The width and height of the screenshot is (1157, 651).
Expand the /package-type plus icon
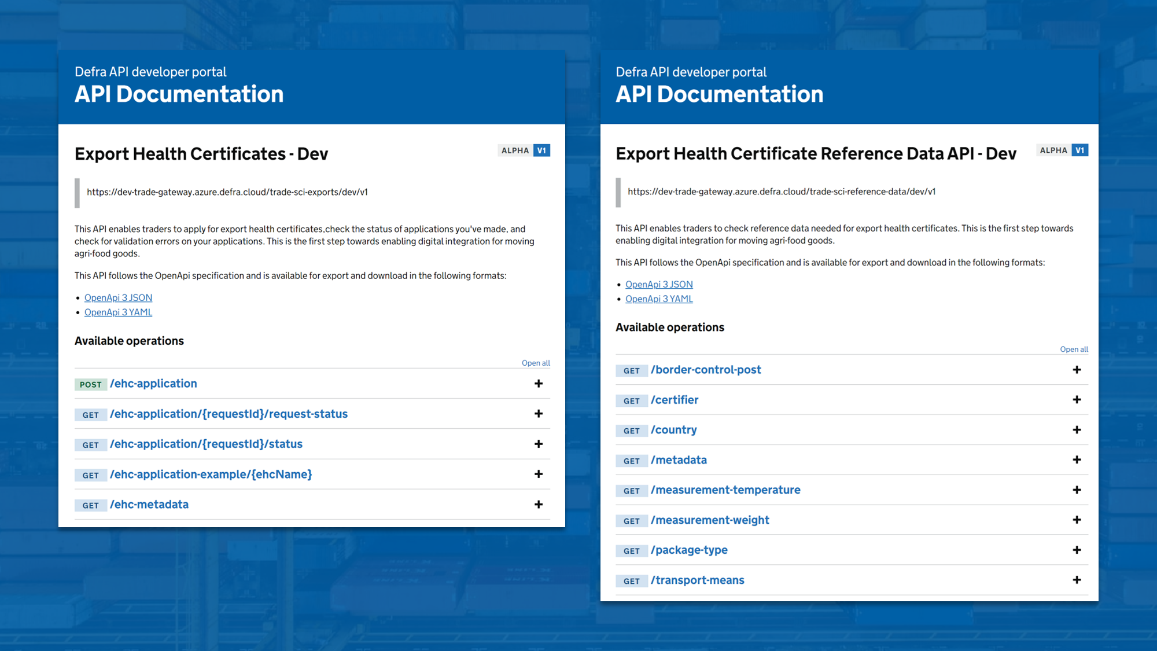[1077, 550]
